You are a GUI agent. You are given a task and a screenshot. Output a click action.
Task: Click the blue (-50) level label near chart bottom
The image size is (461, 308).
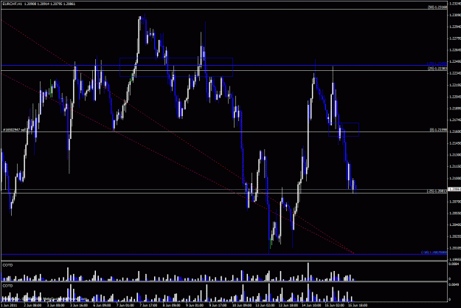tap(434, 253)
